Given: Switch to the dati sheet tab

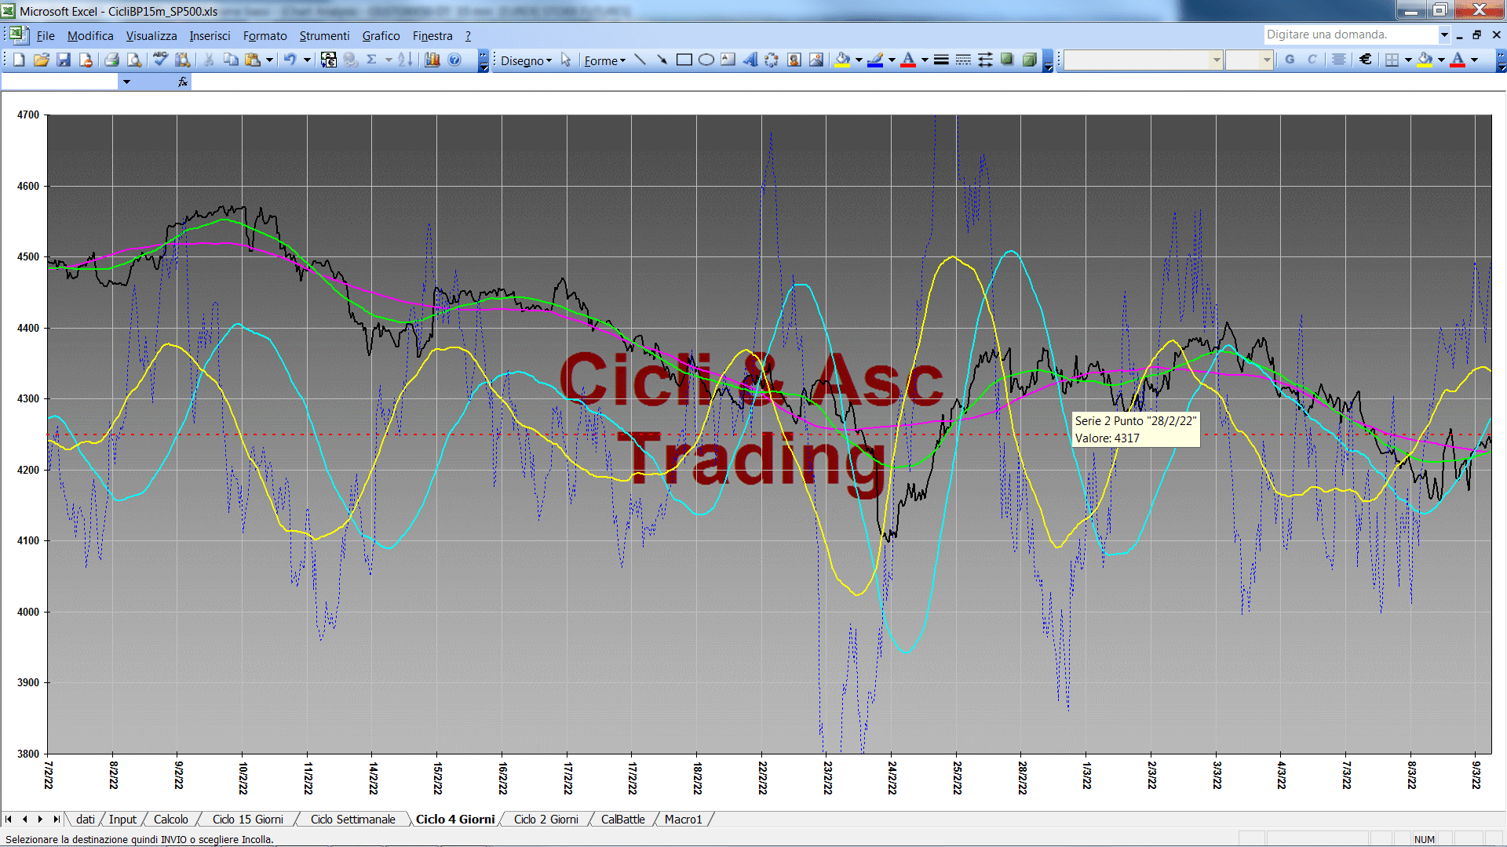Looking at the screenshot, I should [85, 820].
